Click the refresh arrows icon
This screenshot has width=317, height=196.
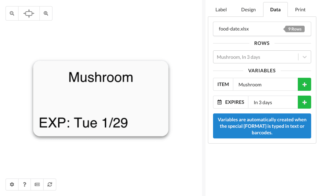(50, 184)
